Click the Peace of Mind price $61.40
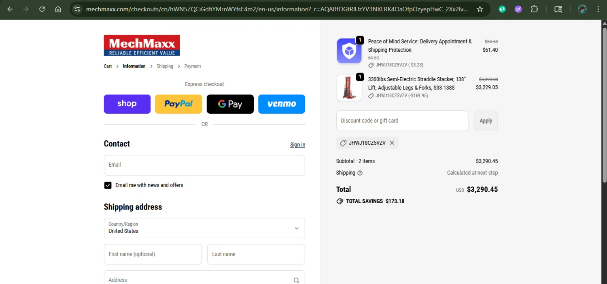 pyautogui.click(x=490, y=50)
